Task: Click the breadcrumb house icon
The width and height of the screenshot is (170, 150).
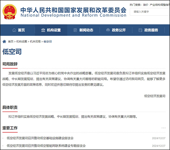Action: [x=4, y=42]
